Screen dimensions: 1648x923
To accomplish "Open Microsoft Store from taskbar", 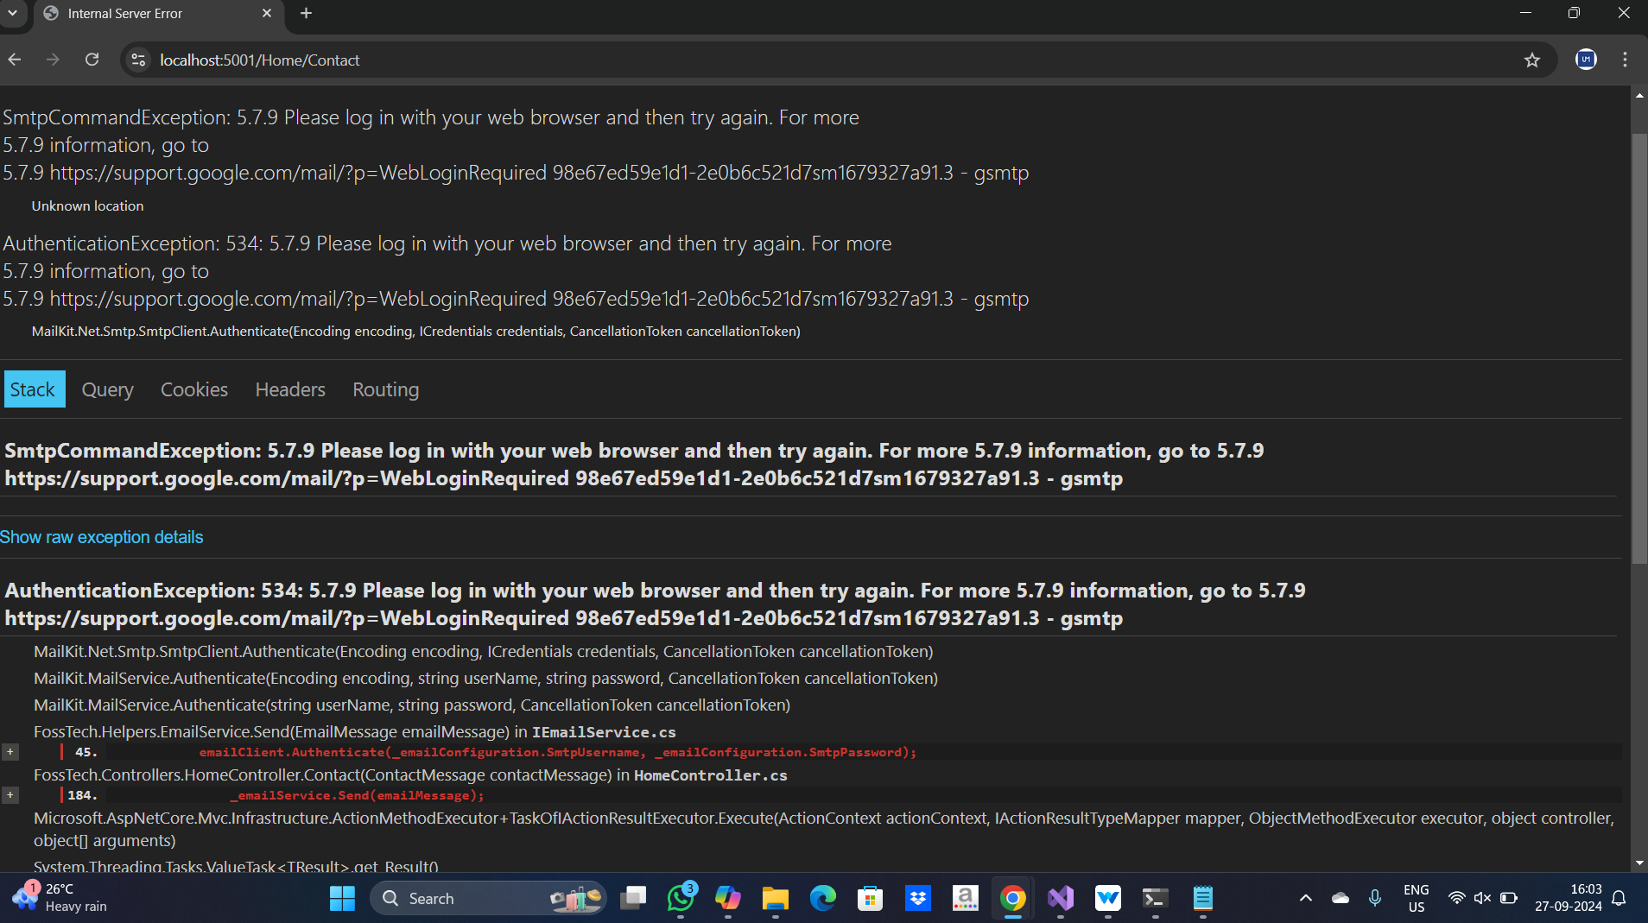I will pos(870,899).
